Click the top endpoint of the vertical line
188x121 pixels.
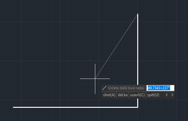click(138, 14)
